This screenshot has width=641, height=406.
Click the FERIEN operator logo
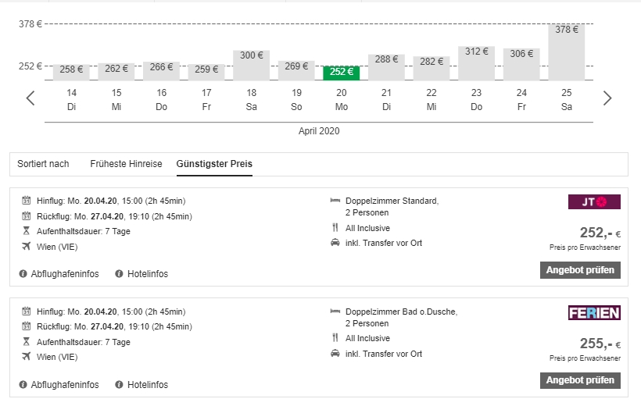tap(594, 313)
